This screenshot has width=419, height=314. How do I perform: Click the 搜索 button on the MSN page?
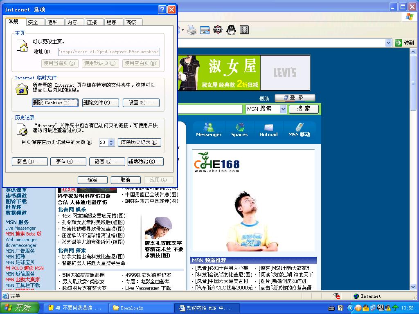coord(304,109)
